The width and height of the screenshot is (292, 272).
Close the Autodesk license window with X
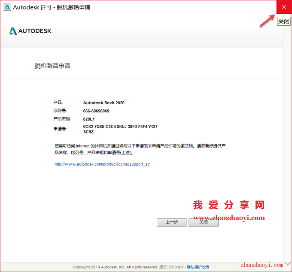click(x=284, y=7)
